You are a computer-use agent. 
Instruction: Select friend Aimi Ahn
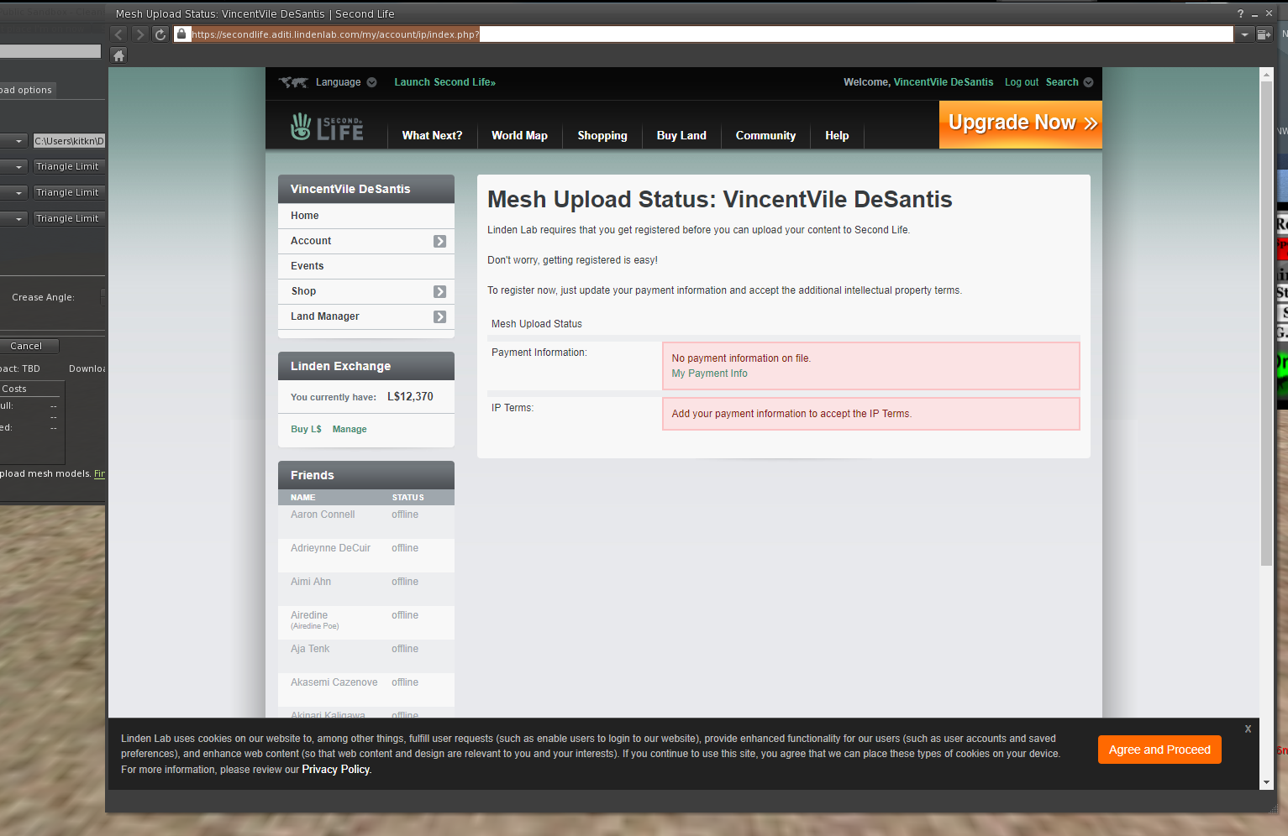click(311, 582)
